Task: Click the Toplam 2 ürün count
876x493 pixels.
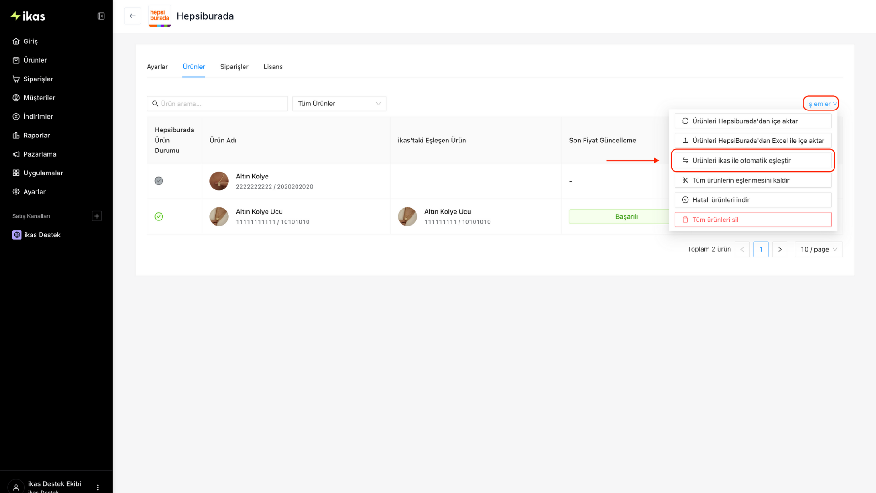Action: point(709,249)
